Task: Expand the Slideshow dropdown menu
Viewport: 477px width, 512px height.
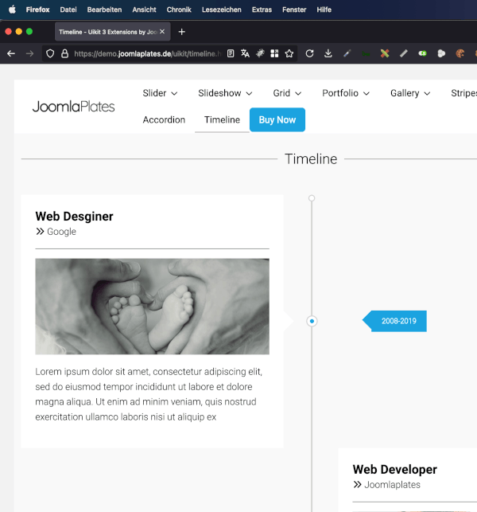Action: pos(225,93)
